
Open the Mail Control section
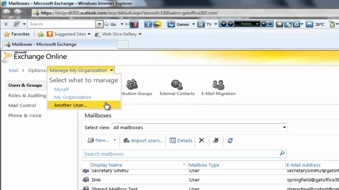pos(22,105)
